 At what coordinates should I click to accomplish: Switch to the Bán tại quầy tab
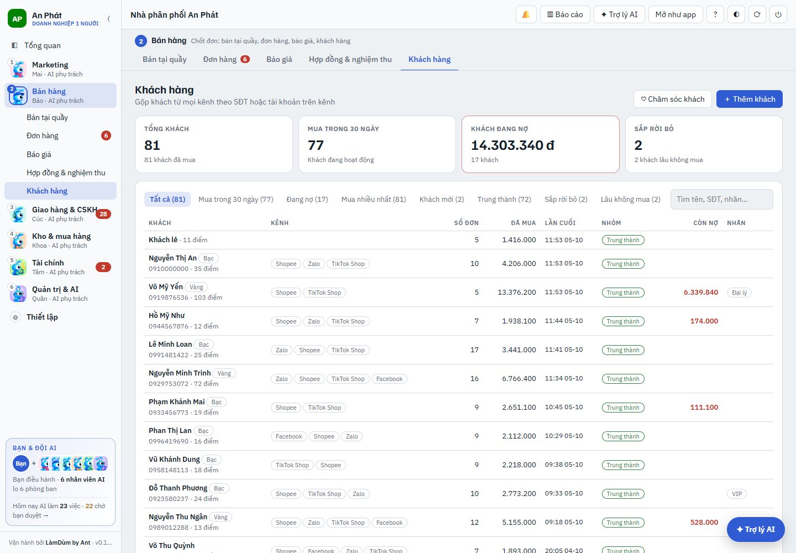pyautogui.click(x=165, y=59)
